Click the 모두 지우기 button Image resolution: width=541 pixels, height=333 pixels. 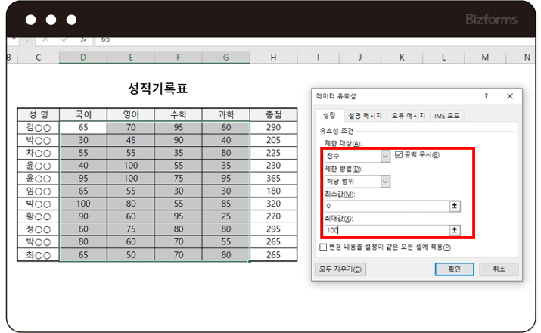[340, 269]
